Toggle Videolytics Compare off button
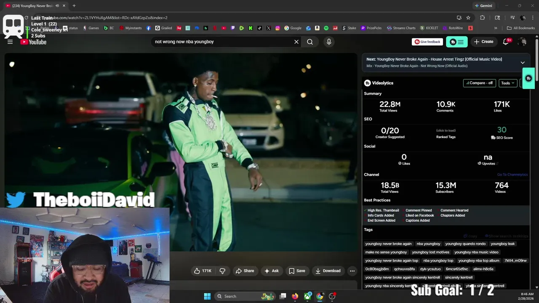539x303 pixels. click(479, 83)
